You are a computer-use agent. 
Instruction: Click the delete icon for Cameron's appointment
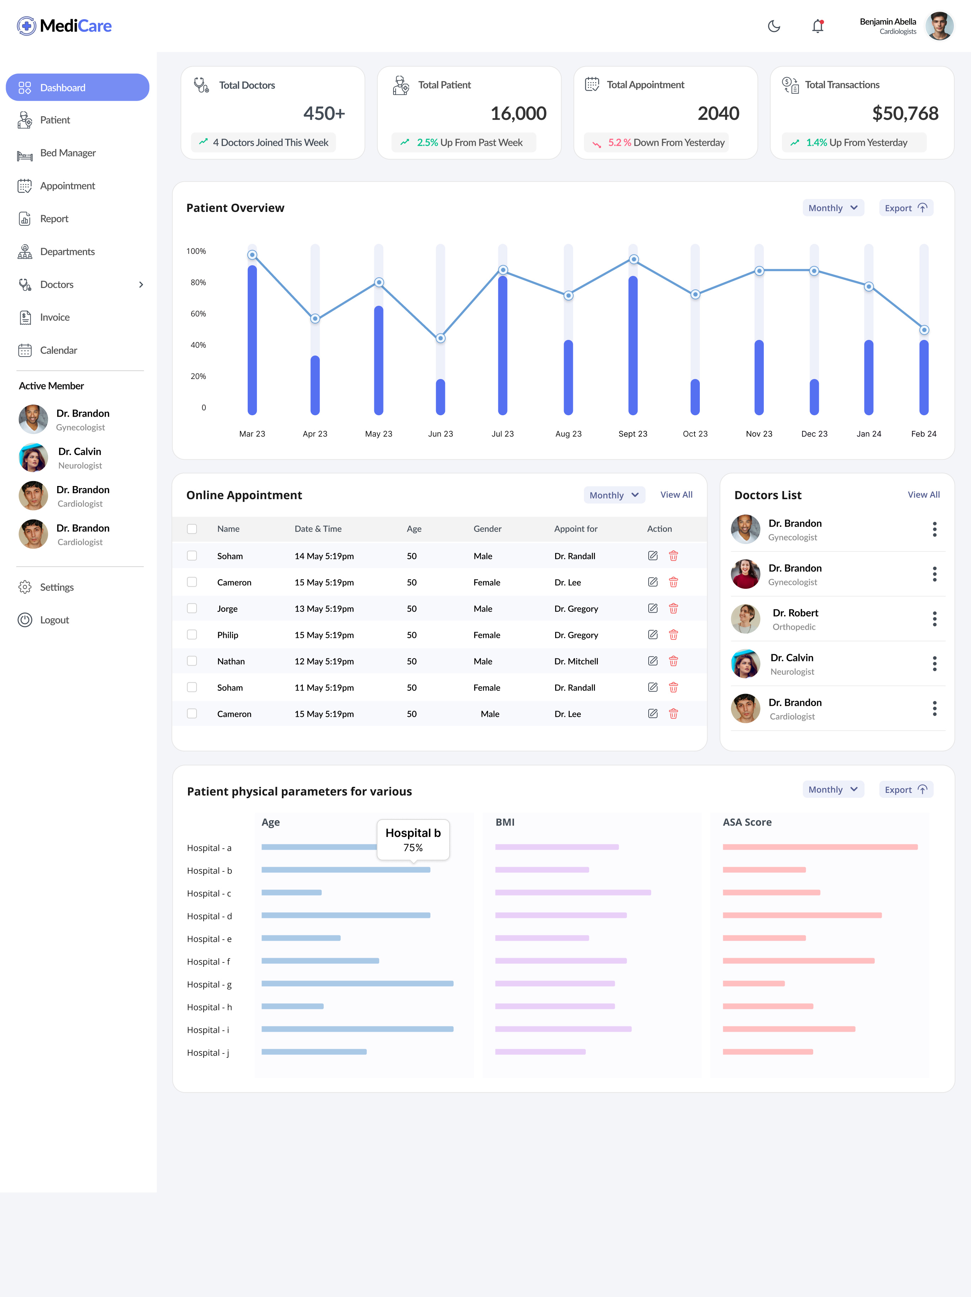click(x=673, y=582)
